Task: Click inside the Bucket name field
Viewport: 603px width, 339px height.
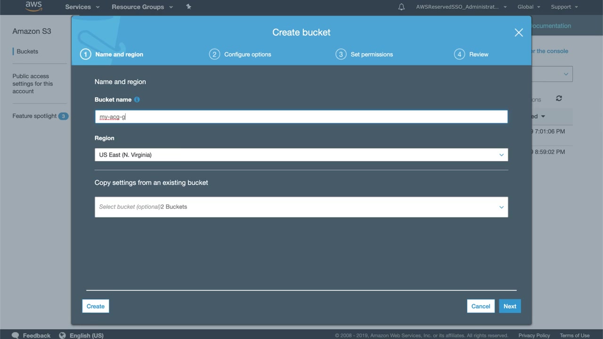Action: [x=301, y=117]
